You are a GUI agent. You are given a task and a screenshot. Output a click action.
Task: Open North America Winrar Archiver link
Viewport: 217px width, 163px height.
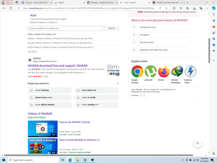click(61, 47)
